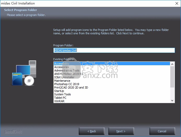Pick IObit Uninstaller folder entry
This screenshot has width=181, height=137.
coord(64,77)
